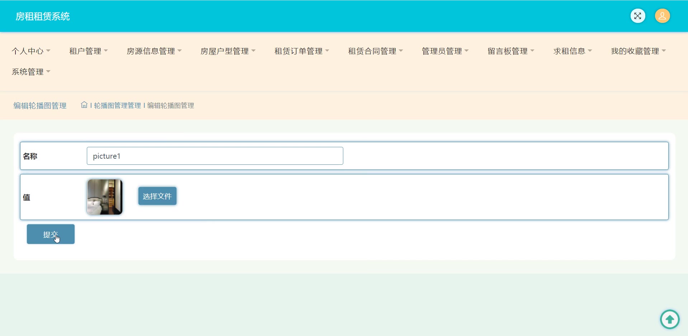Click the fullscreen toggle icon

[637, 16]
